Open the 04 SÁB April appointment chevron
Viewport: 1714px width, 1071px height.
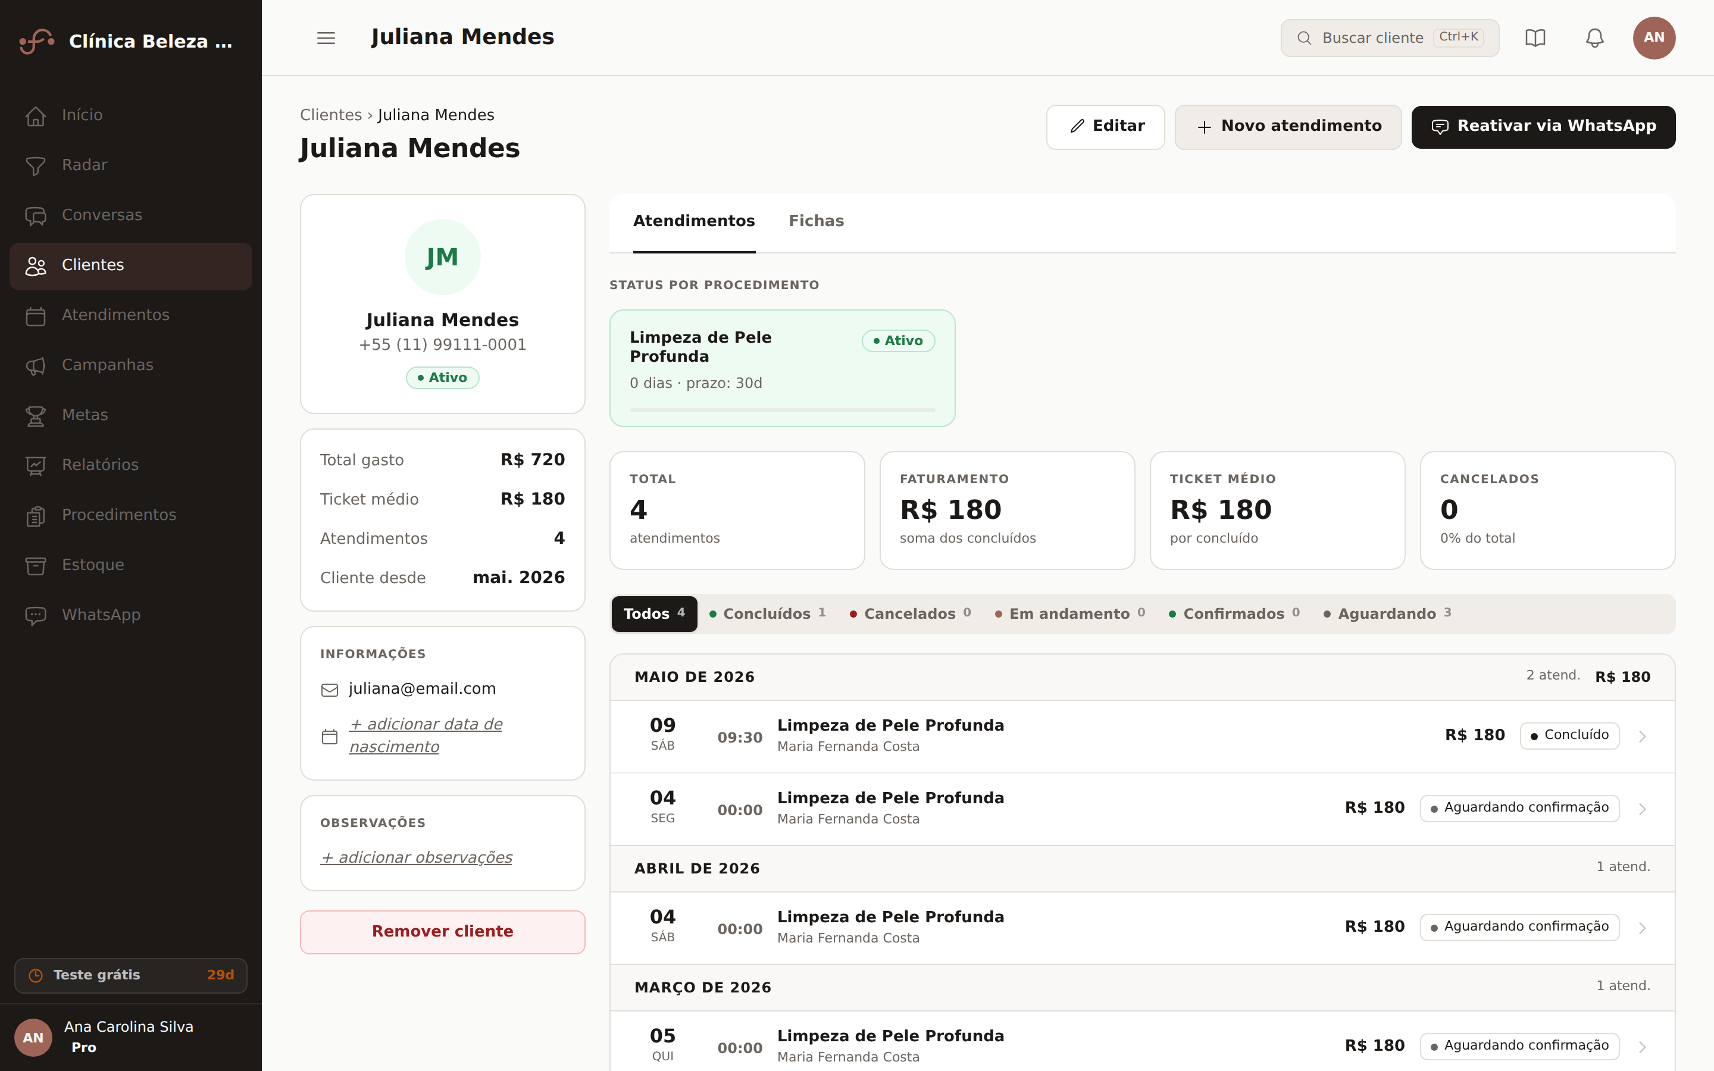click(1642, 928)
